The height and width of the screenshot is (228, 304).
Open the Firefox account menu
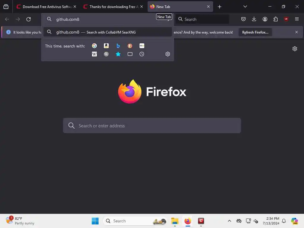265,19
